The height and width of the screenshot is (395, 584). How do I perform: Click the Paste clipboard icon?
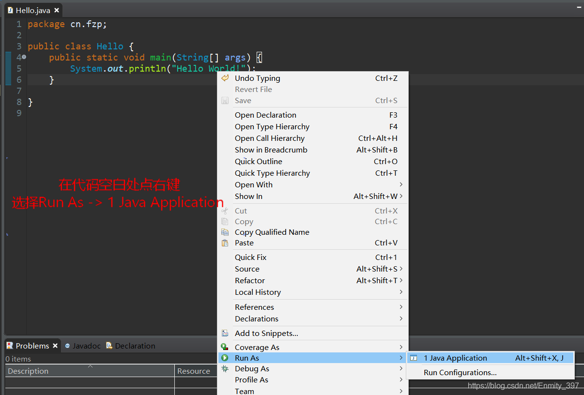[225, 243]
